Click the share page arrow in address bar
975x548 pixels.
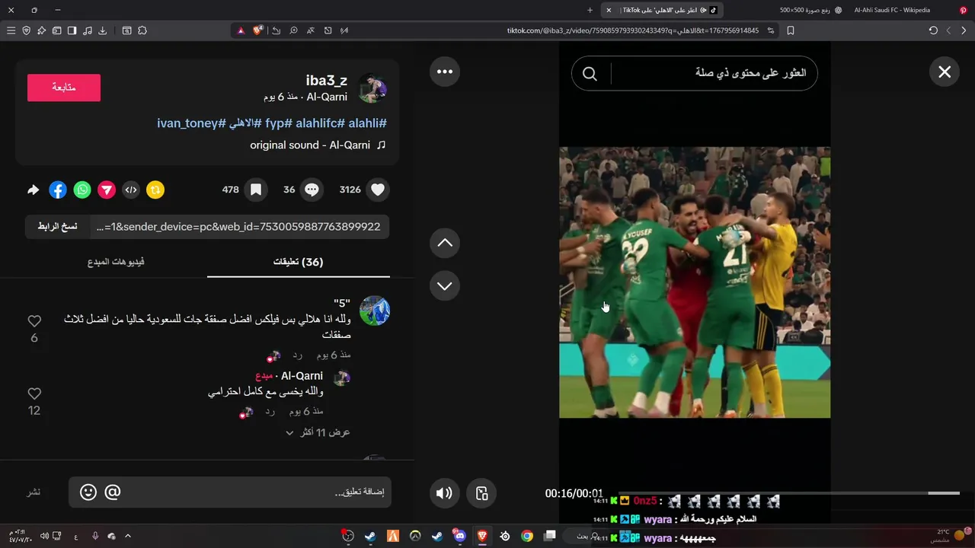[277, 30]
